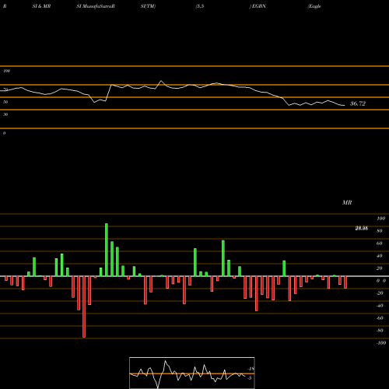The image size is (389, 389).
Task: Click the RSI axis label 30
Action: coord(5,114)
